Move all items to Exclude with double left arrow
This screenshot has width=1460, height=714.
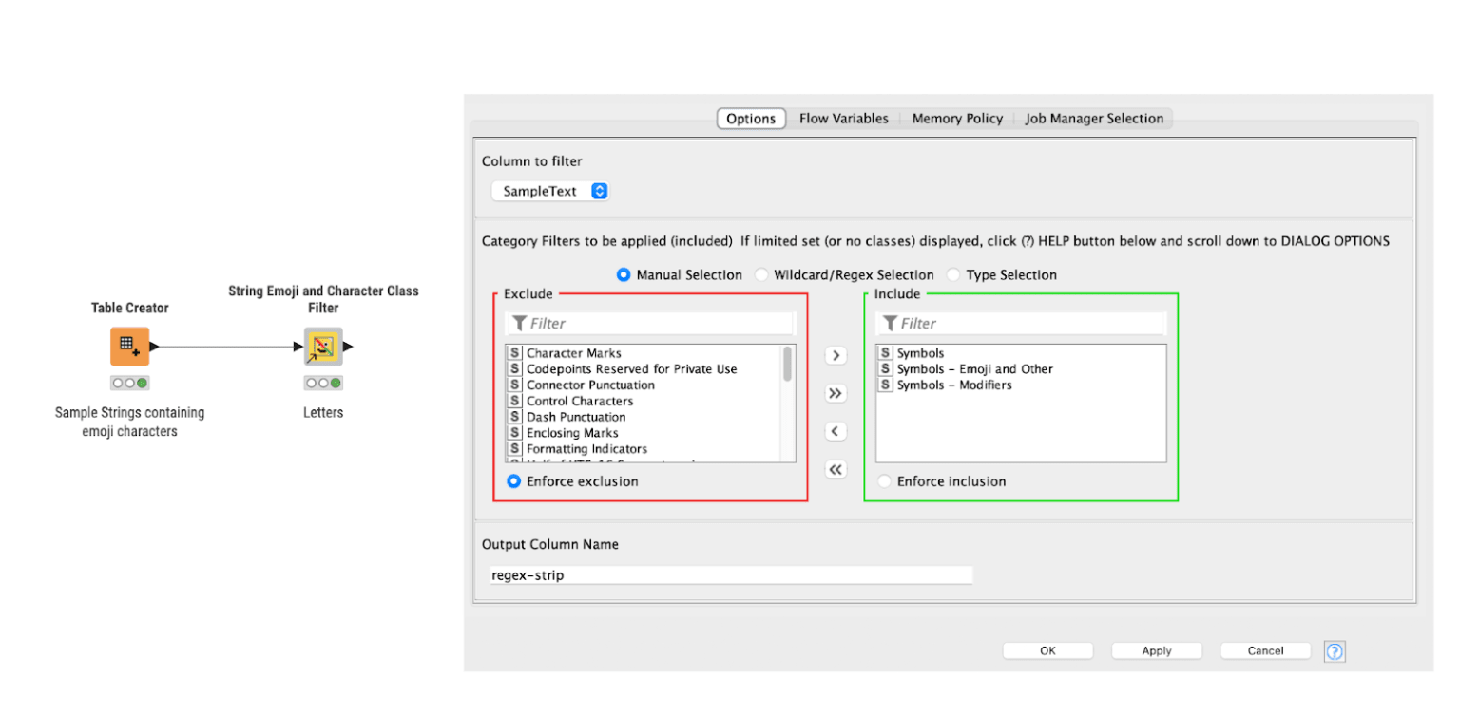(836, 470)
